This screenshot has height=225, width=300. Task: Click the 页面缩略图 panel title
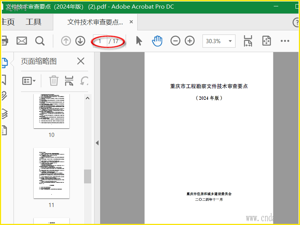point(39,61)
